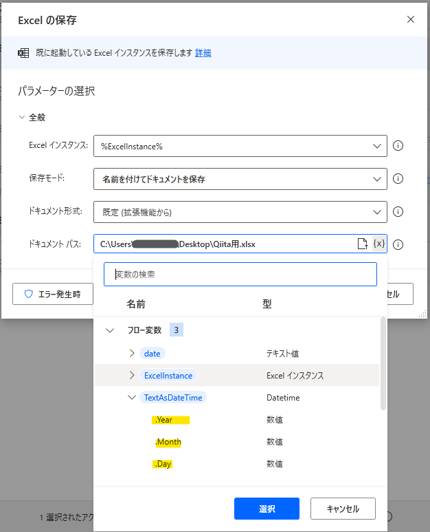This screenshot has width=430, height=532.
Task: Click the file browse icon in ドキュメント パス
Action: click(363, 244)
